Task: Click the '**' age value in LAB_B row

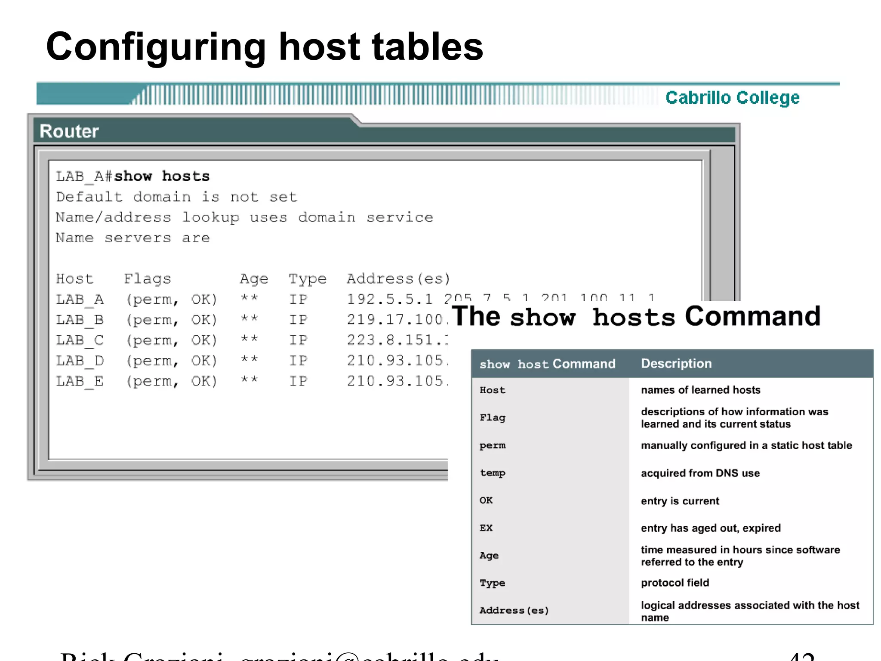Action: pos(249,319)
